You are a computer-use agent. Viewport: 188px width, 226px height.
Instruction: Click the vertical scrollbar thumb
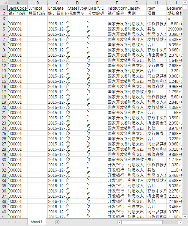pyautogui.click(x=185, y=7)
